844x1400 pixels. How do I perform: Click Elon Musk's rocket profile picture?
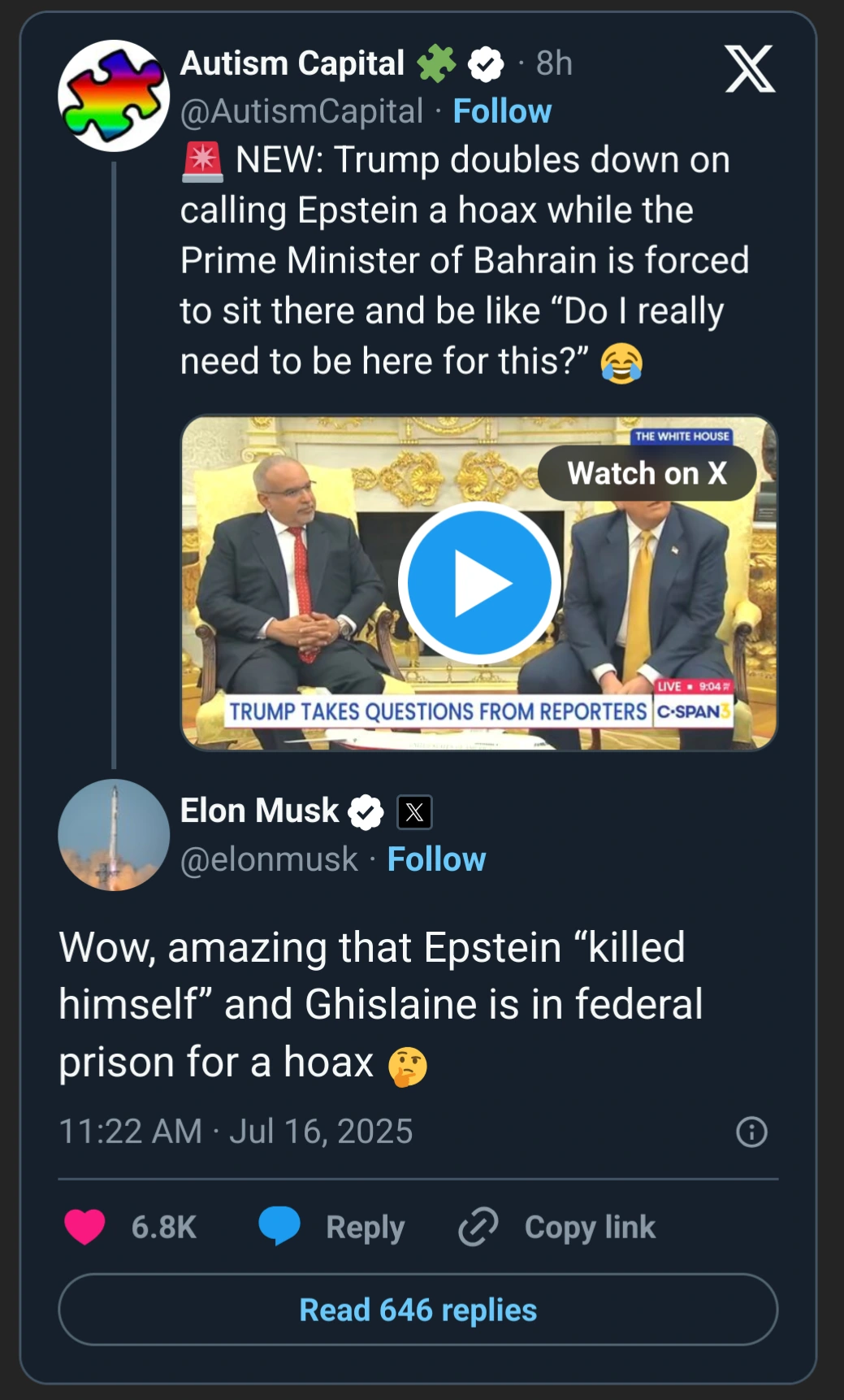[x=114, y=835]
